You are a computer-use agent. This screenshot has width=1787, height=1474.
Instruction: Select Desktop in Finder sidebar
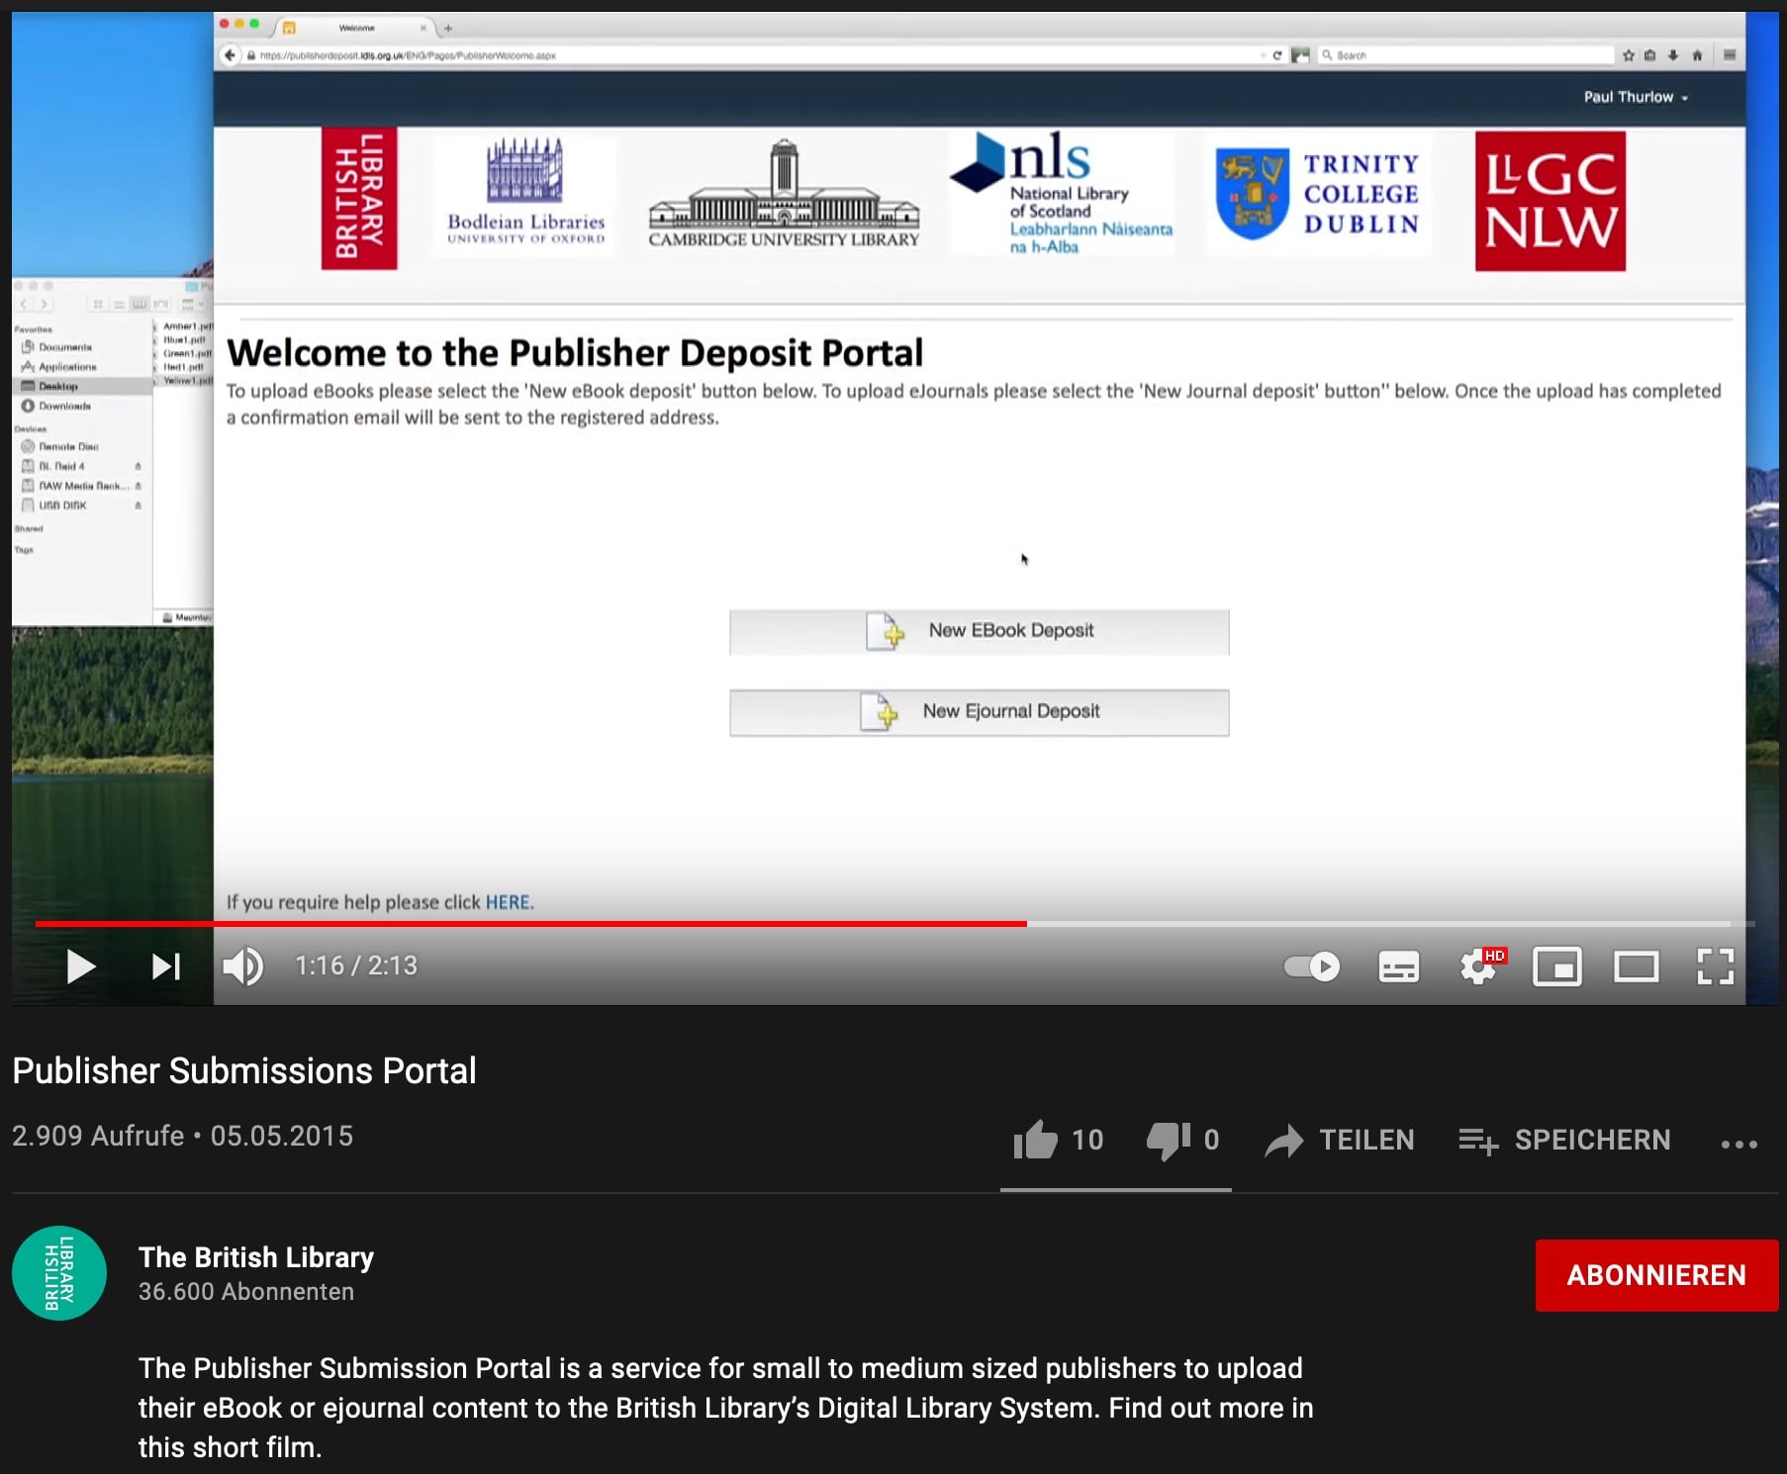83,387
